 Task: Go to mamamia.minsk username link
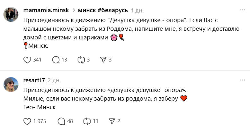click(x=46, y=10)
